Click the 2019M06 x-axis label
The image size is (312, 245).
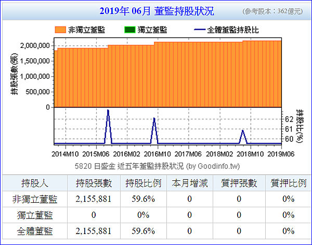[281, 154]
